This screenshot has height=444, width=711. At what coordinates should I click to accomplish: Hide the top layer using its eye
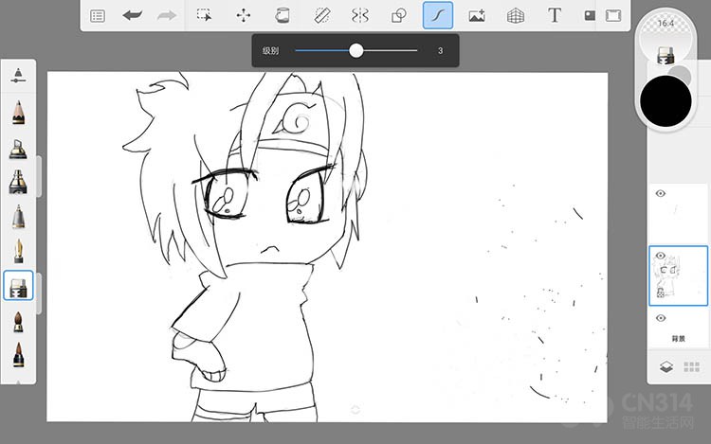click(661, 194)
